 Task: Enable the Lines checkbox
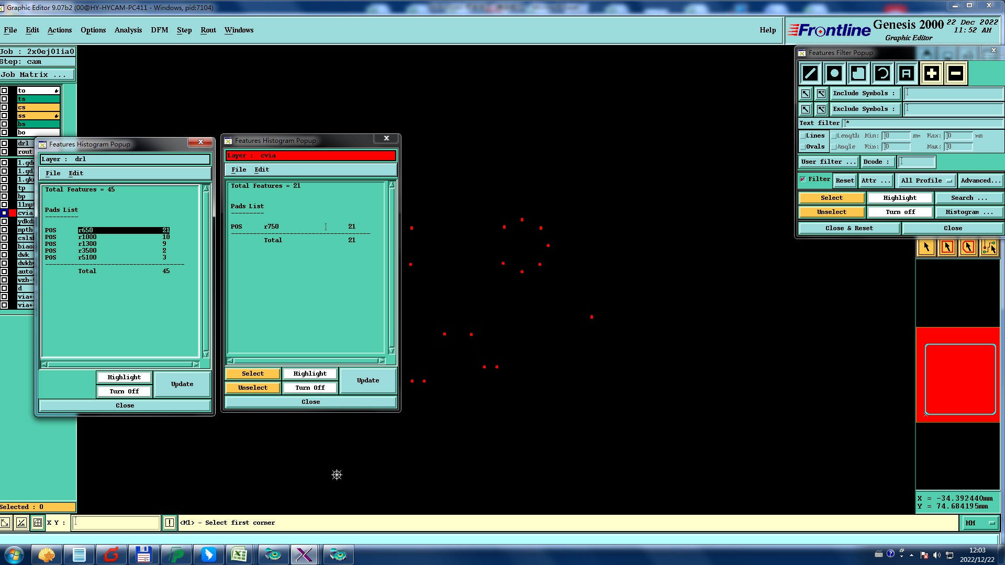(x=803, y=136)
